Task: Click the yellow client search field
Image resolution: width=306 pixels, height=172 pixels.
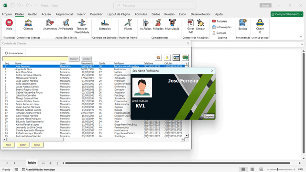Action: (x=35, y=59)
